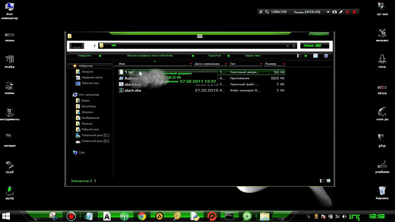The image size is (395, 222).
Task: Open the File Explorer taskbar icon
Action: click(x=264, y=216)
